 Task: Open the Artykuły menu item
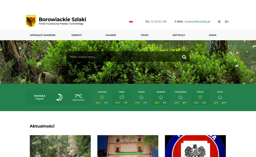pyautogui.click(x=179, y=35)
